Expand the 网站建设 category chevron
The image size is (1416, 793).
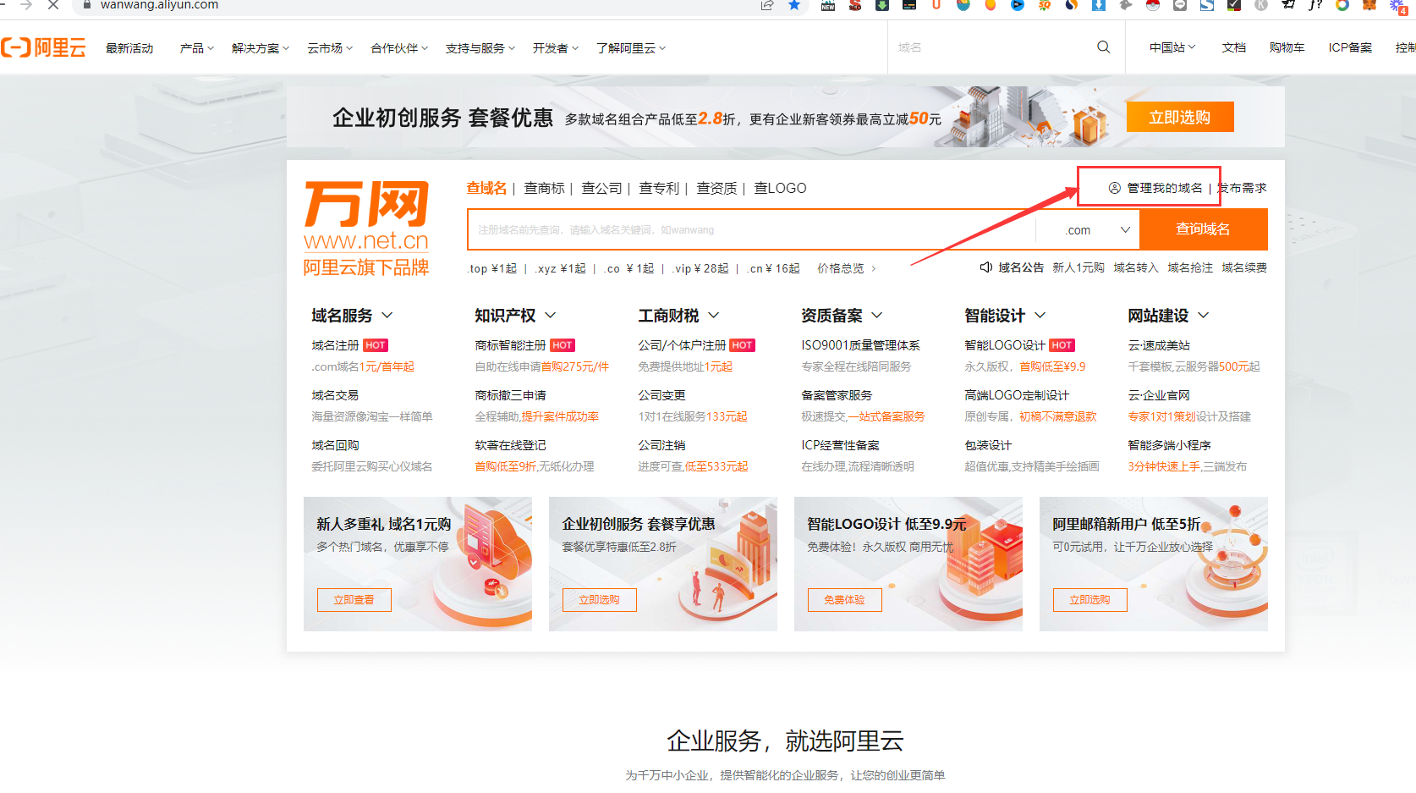click(1204, 315)
